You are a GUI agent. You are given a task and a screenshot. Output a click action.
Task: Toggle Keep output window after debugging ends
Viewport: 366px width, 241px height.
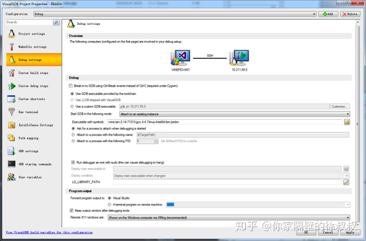point(72,211)
